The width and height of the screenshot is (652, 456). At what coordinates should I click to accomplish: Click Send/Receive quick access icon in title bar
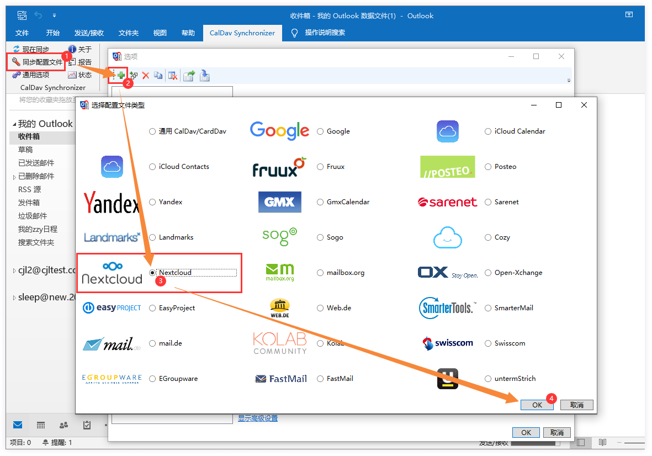(x=22, y=15)
